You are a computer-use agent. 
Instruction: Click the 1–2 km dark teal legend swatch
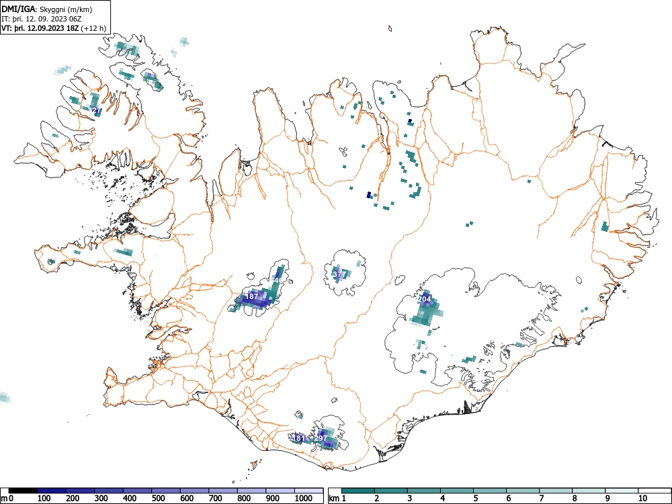click(358, 491)
